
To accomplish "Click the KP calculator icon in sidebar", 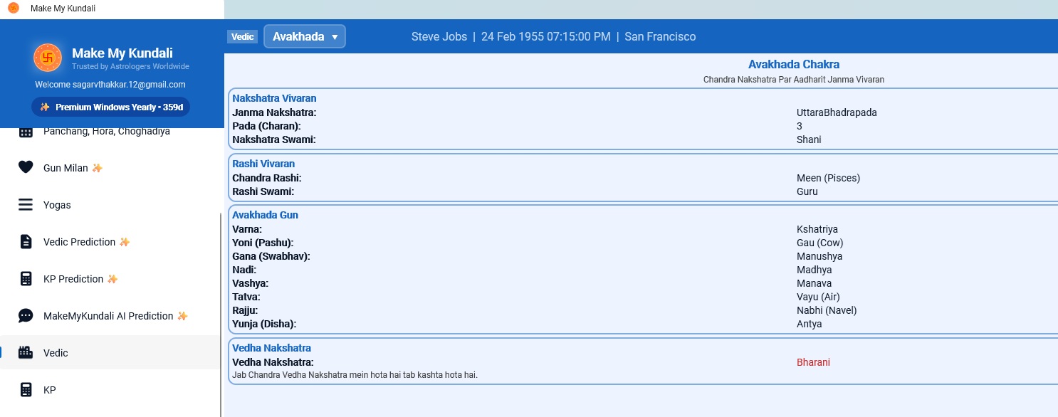I will (26, 390).
